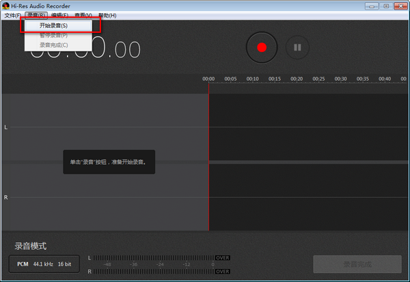Open the PCM 44.1 kHz 16 bit mode selector
The width and height of the screenshot is (410, 282).
[44, 264]
